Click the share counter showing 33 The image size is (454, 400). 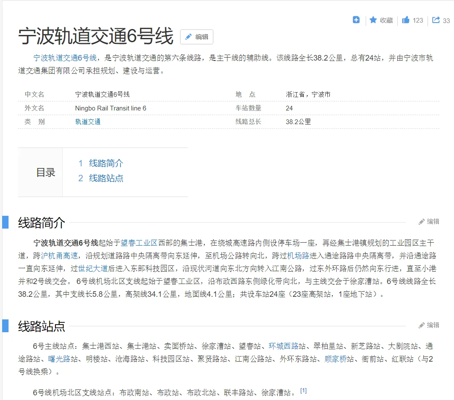[x=447, y=20]
